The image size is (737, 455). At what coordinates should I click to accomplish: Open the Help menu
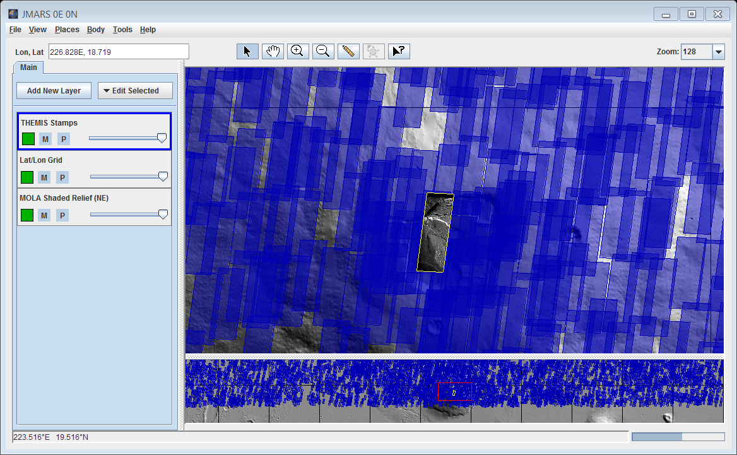(x=148, y=30)
